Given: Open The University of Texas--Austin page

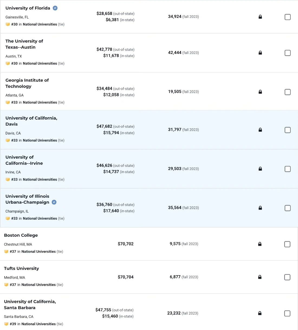Looking at the screenshot, I should tap(24, 44).
